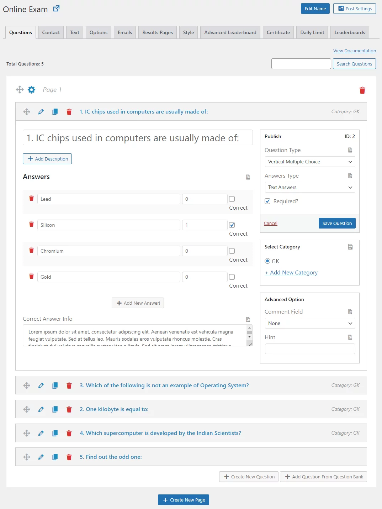The width and height of the screenshot is (382, 509).
Task: Open the Answers Type dropdown
Action: [x=309, y=187]
